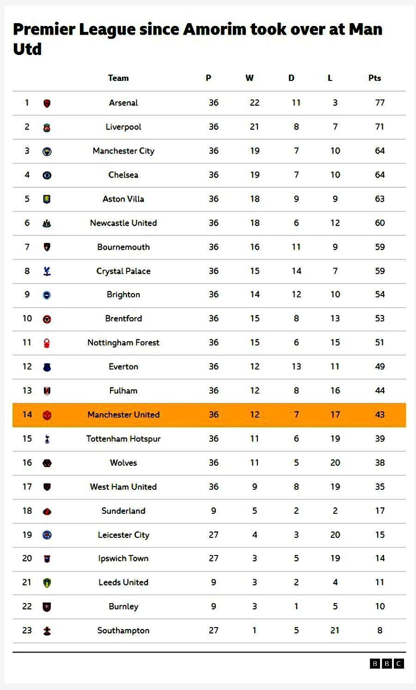Click the Tottenham Hotspur crest icon
This screenshot has height=690, width=416.
point(47,439)
